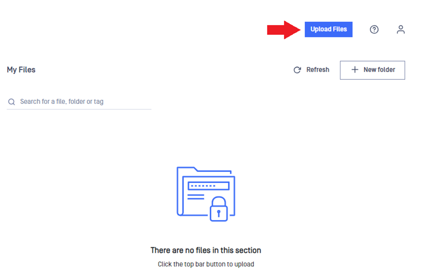Screen dimensions: 421x279
Task: Click the 'Click the top bar button' hint
Action: [206, 264]
